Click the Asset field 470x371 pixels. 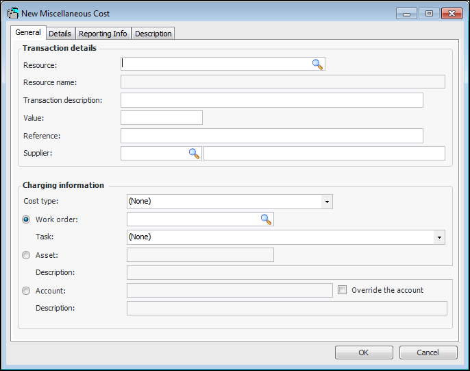[200, 254]
